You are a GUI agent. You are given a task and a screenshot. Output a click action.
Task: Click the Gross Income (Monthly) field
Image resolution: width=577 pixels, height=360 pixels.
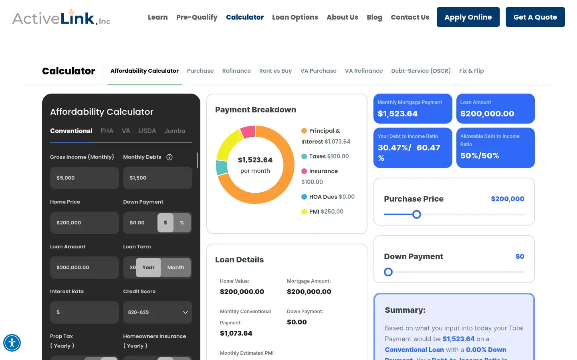[x=85, y=178]
